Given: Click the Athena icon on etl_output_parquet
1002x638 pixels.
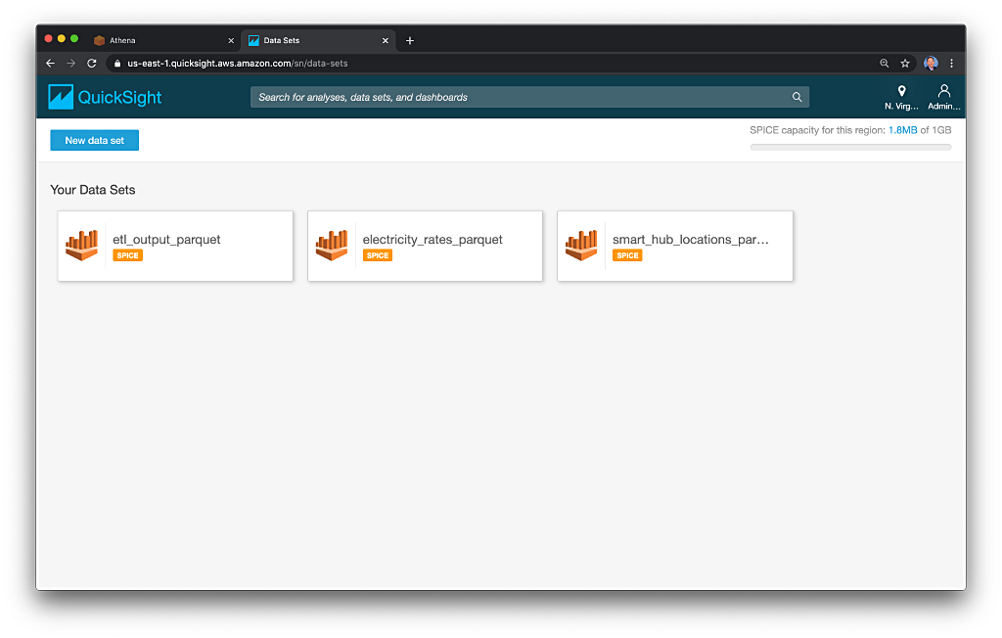Looking at the screenshot, I should click(82, 246).
